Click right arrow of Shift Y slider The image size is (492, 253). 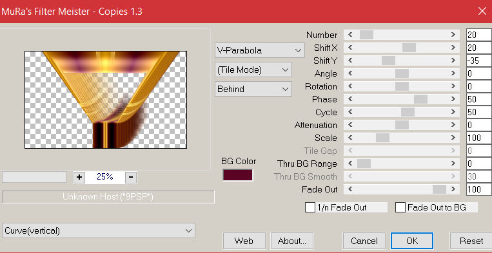(453, 61)
